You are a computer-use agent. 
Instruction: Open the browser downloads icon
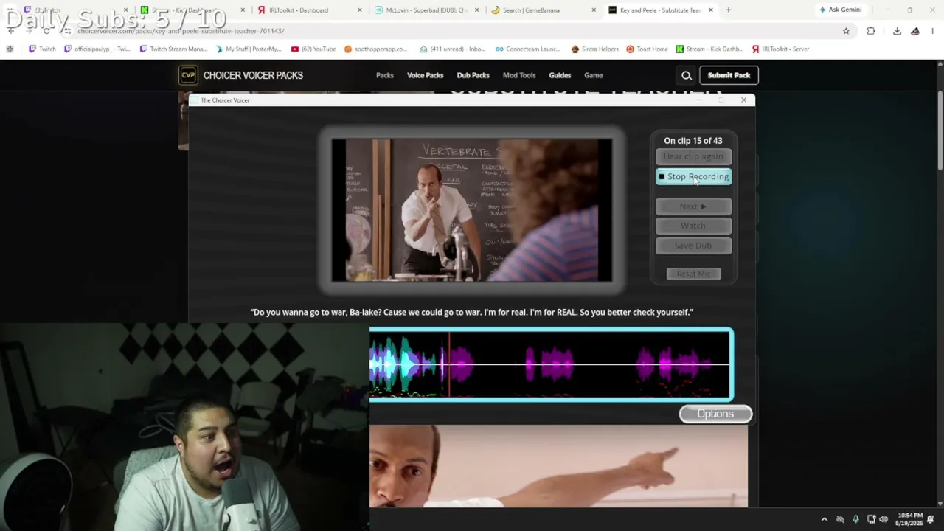(x=897, y=31)
